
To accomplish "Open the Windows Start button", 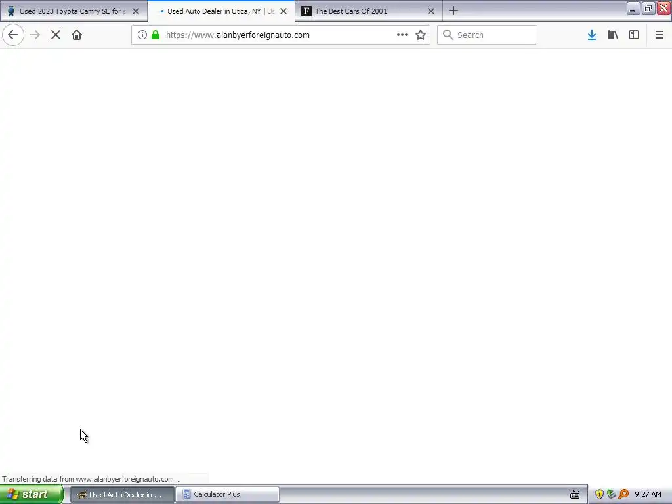I will (x=31, y=494).
